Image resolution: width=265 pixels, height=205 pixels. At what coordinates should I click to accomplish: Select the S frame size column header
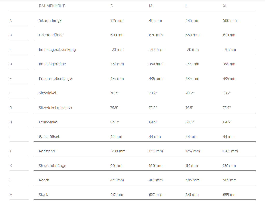point(111,6)
